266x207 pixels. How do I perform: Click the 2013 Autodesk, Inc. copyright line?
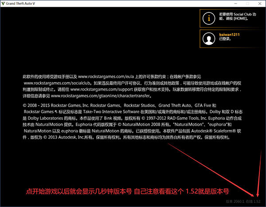(x=126, y=137)
